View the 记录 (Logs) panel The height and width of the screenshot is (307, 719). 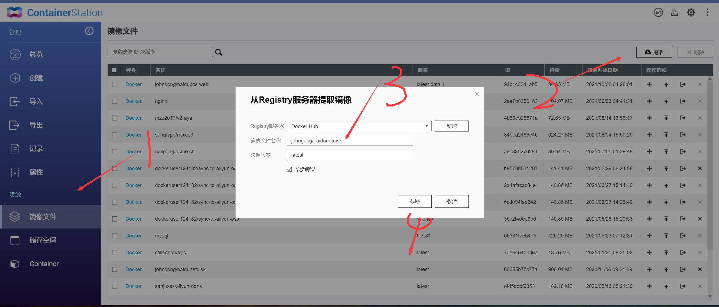point(36,149)
